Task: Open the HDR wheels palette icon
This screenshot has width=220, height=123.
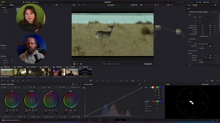Action: point(18,81)
